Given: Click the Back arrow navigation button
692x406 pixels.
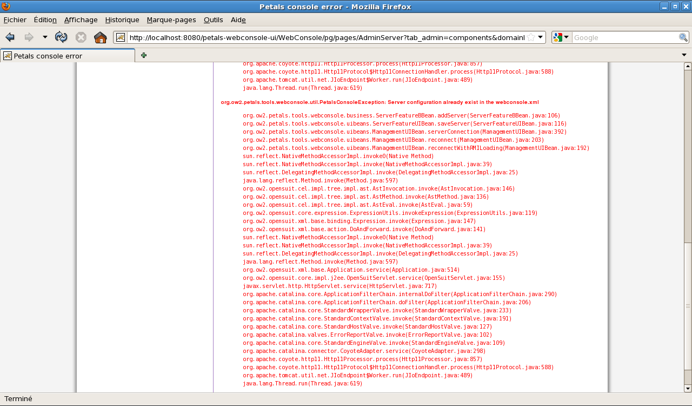Looking at the screenshot, I should [10, 37].
